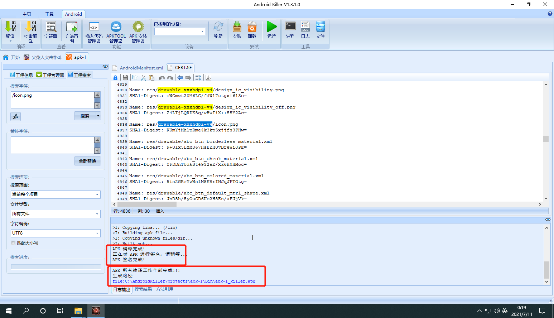This screenshot has width=554, height=318.
Task: Click the 全部替换 button
Action: (87, 161)
